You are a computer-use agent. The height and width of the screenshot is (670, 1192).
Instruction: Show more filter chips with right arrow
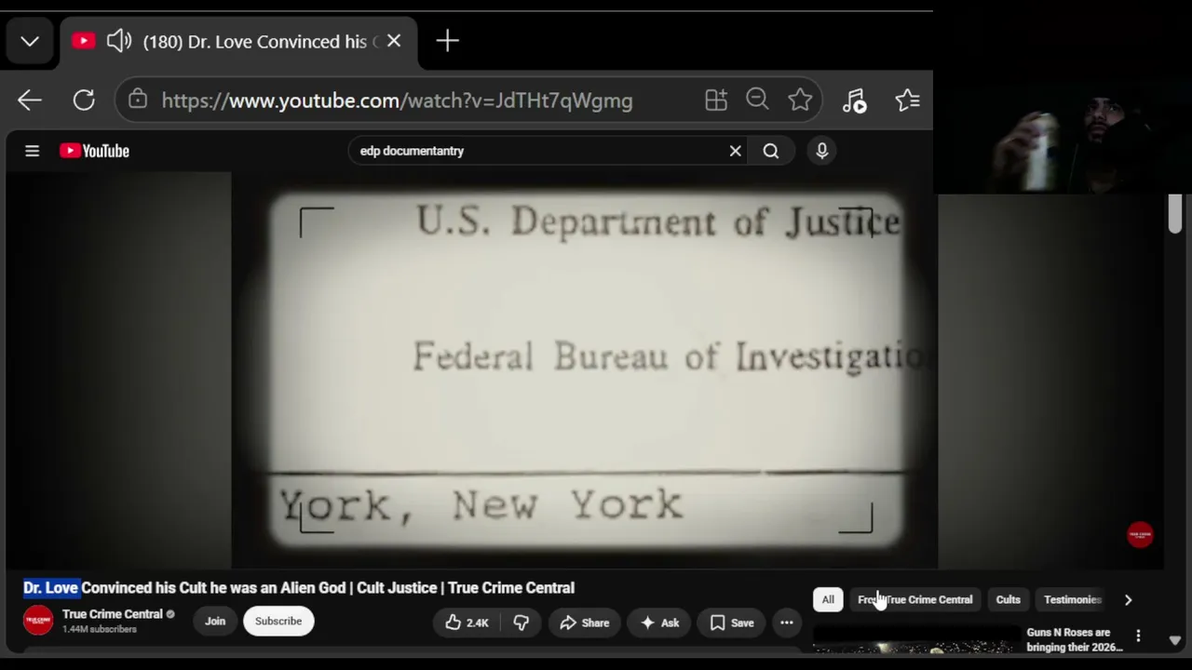coord(1128,600)
